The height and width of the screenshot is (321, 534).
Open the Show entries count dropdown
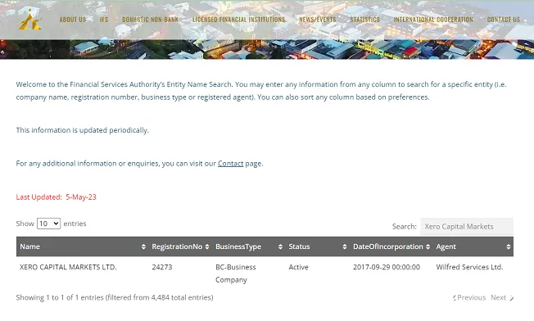48,224
